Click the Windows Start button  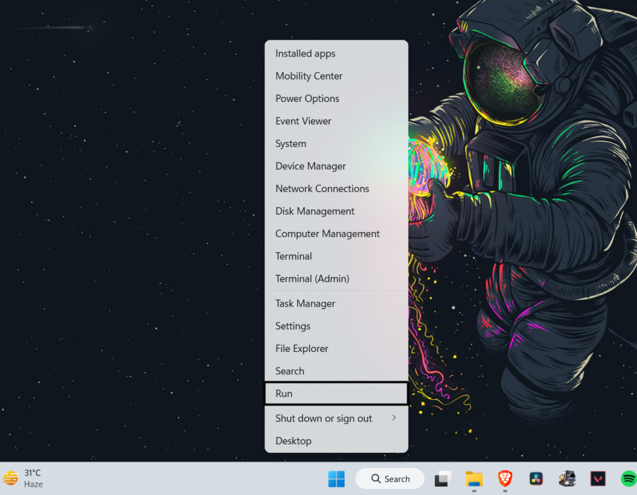(x=336, y=479)
